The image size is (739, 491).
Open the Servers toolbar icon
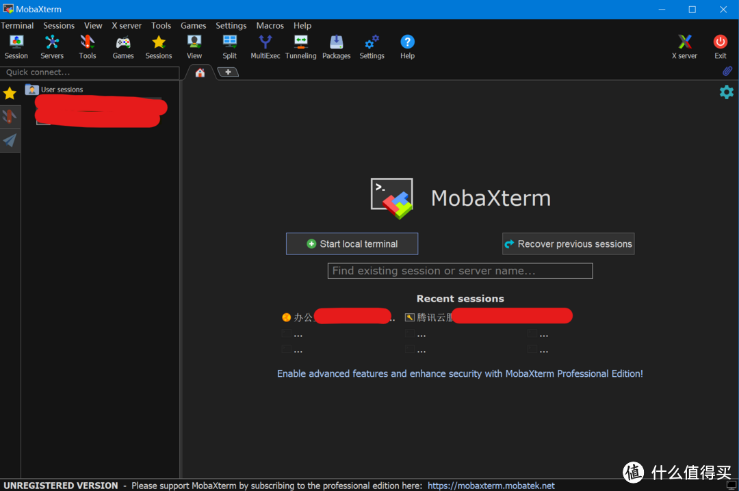coord(52,47)
